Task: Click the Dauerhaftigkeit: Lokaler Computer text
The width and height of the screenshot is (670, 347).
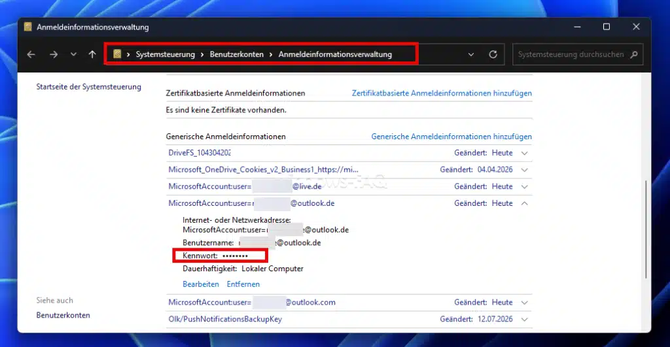Action: point(243,269)
